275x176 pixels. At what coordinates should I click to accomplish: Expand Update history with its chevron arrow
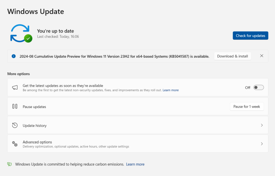click(262, 125)
